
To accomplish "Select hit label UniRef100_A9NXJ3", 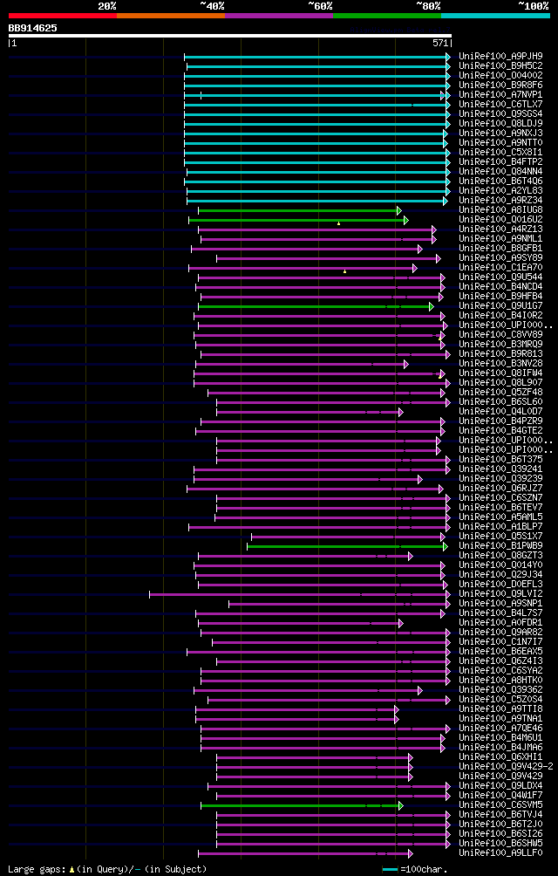I will pyautogui.click(x=500, y=133).
